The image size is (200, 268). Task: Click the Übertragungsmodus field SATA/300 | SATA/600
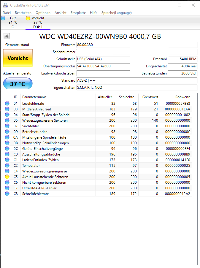(x=103, y=66)
